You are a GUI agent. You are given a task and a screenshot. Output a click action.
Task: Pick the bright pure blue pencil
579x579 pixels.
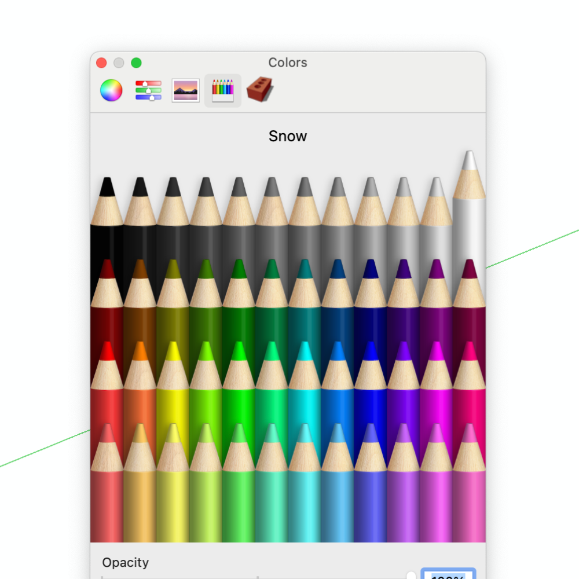[x=371, y=382]
